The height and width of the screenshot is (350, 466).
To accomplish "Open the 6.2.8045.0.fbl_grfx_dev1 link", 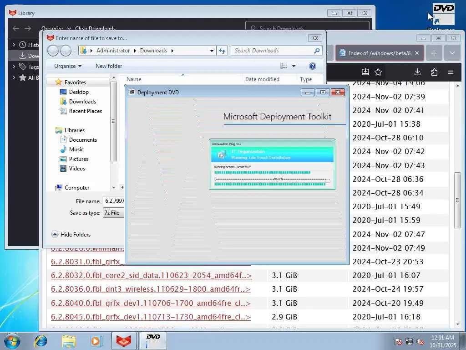I will click(151, 317).
